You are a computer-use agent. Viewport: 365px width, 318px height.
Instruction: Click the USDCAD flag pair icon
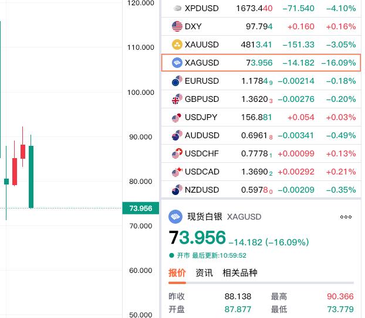tap(177, 172)
